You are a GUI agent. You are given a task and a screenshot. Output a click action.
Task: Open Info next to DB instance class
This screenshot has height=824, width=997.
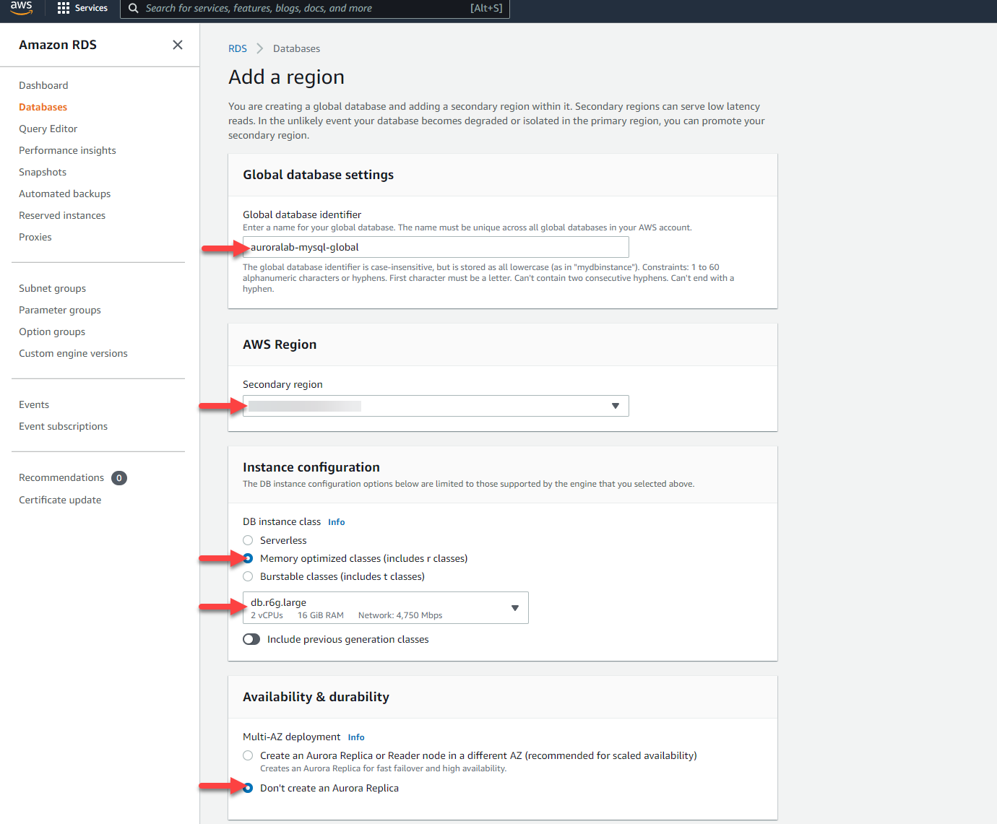click(x=336, y=521)
